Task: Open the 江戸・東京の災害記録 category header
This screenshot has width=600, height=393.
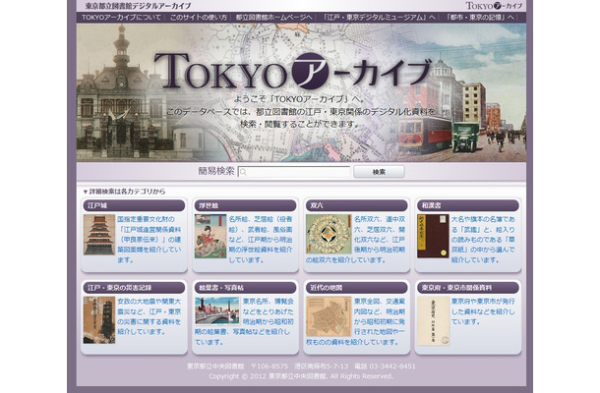Action: point(134,288)
